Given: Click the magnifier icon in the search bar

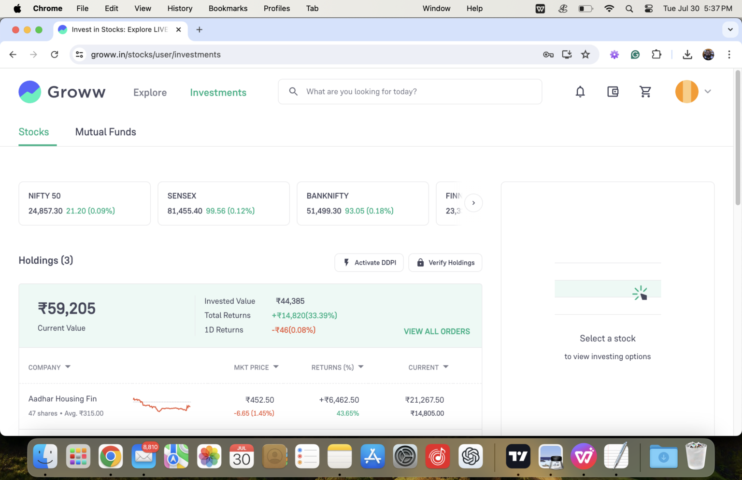Looking at the screenshot, I should pos(293,91).
